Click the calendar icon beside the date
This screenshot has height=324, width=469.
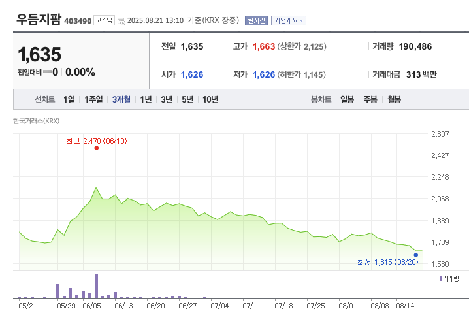(x=121, y=21)
